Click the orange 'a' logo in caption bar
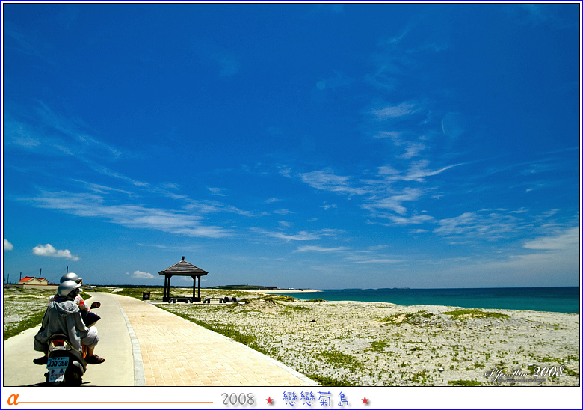Screen dimensions: 583x410 [13, 399]
